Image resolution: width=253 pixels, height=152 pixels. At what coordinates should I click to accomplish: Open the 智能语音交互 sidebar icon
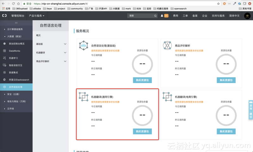pos(4,65)
